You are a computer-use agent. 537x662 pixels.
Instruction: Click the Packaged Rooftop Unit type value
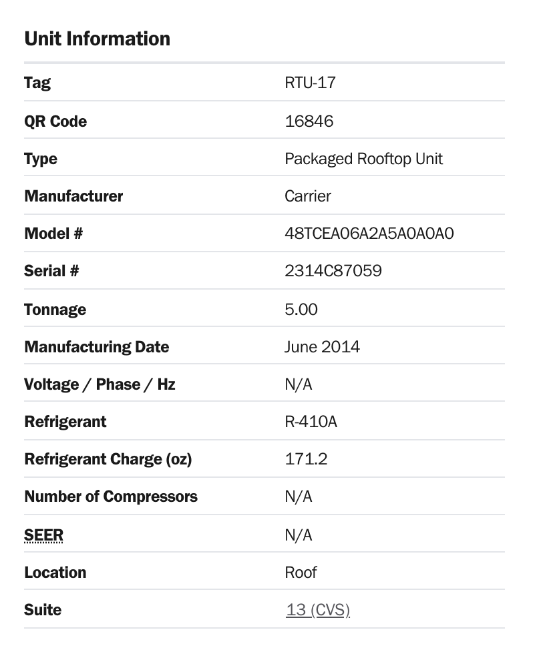click(363, 159)
